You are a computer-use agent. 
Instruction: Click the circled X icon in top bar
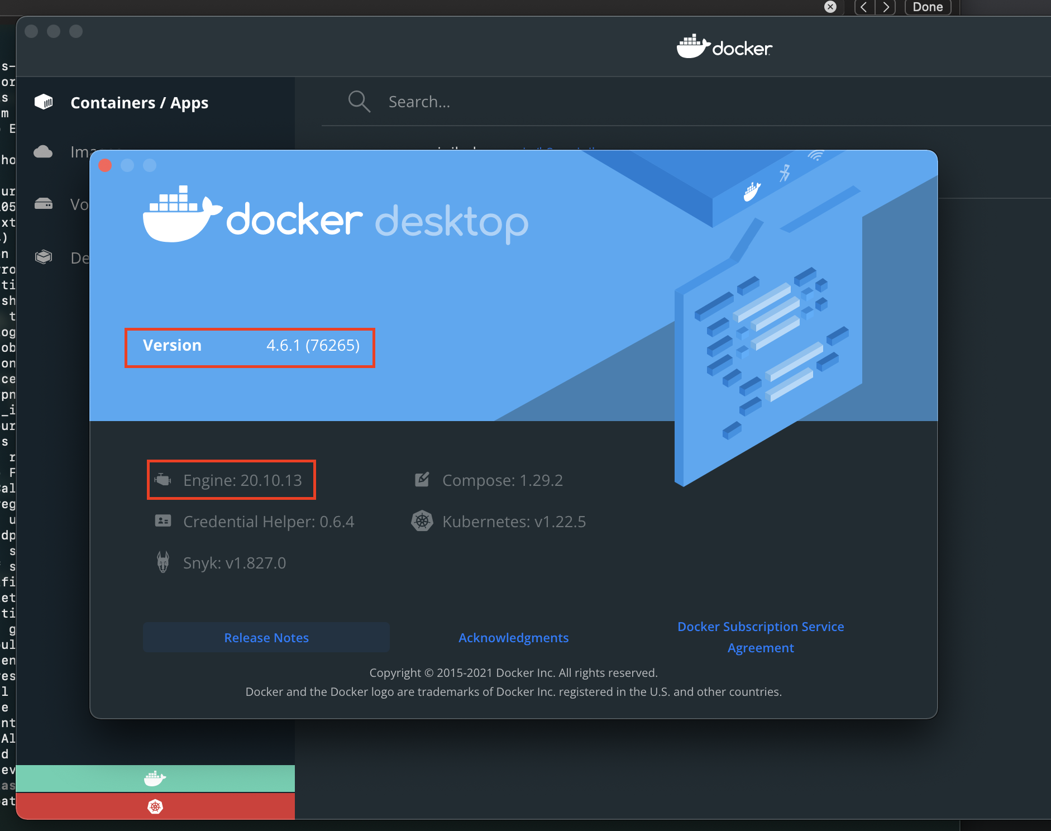(x=830, y=7)
